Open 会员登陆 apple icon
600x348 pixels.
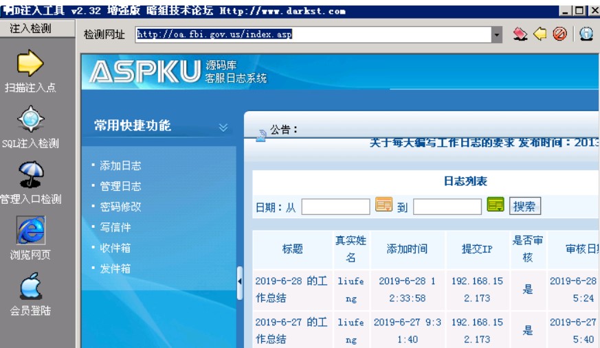[x=31, y=286]
